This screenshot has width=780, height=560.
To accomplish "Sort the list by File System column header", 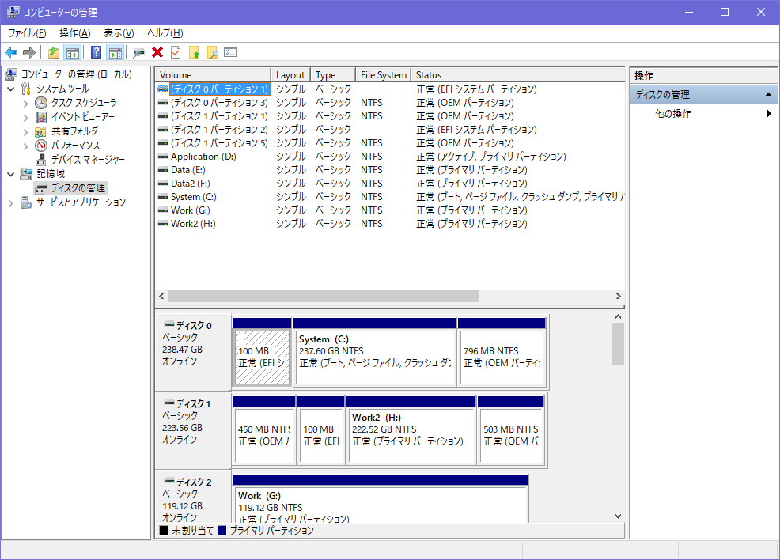I will click(x=383, y=75).
